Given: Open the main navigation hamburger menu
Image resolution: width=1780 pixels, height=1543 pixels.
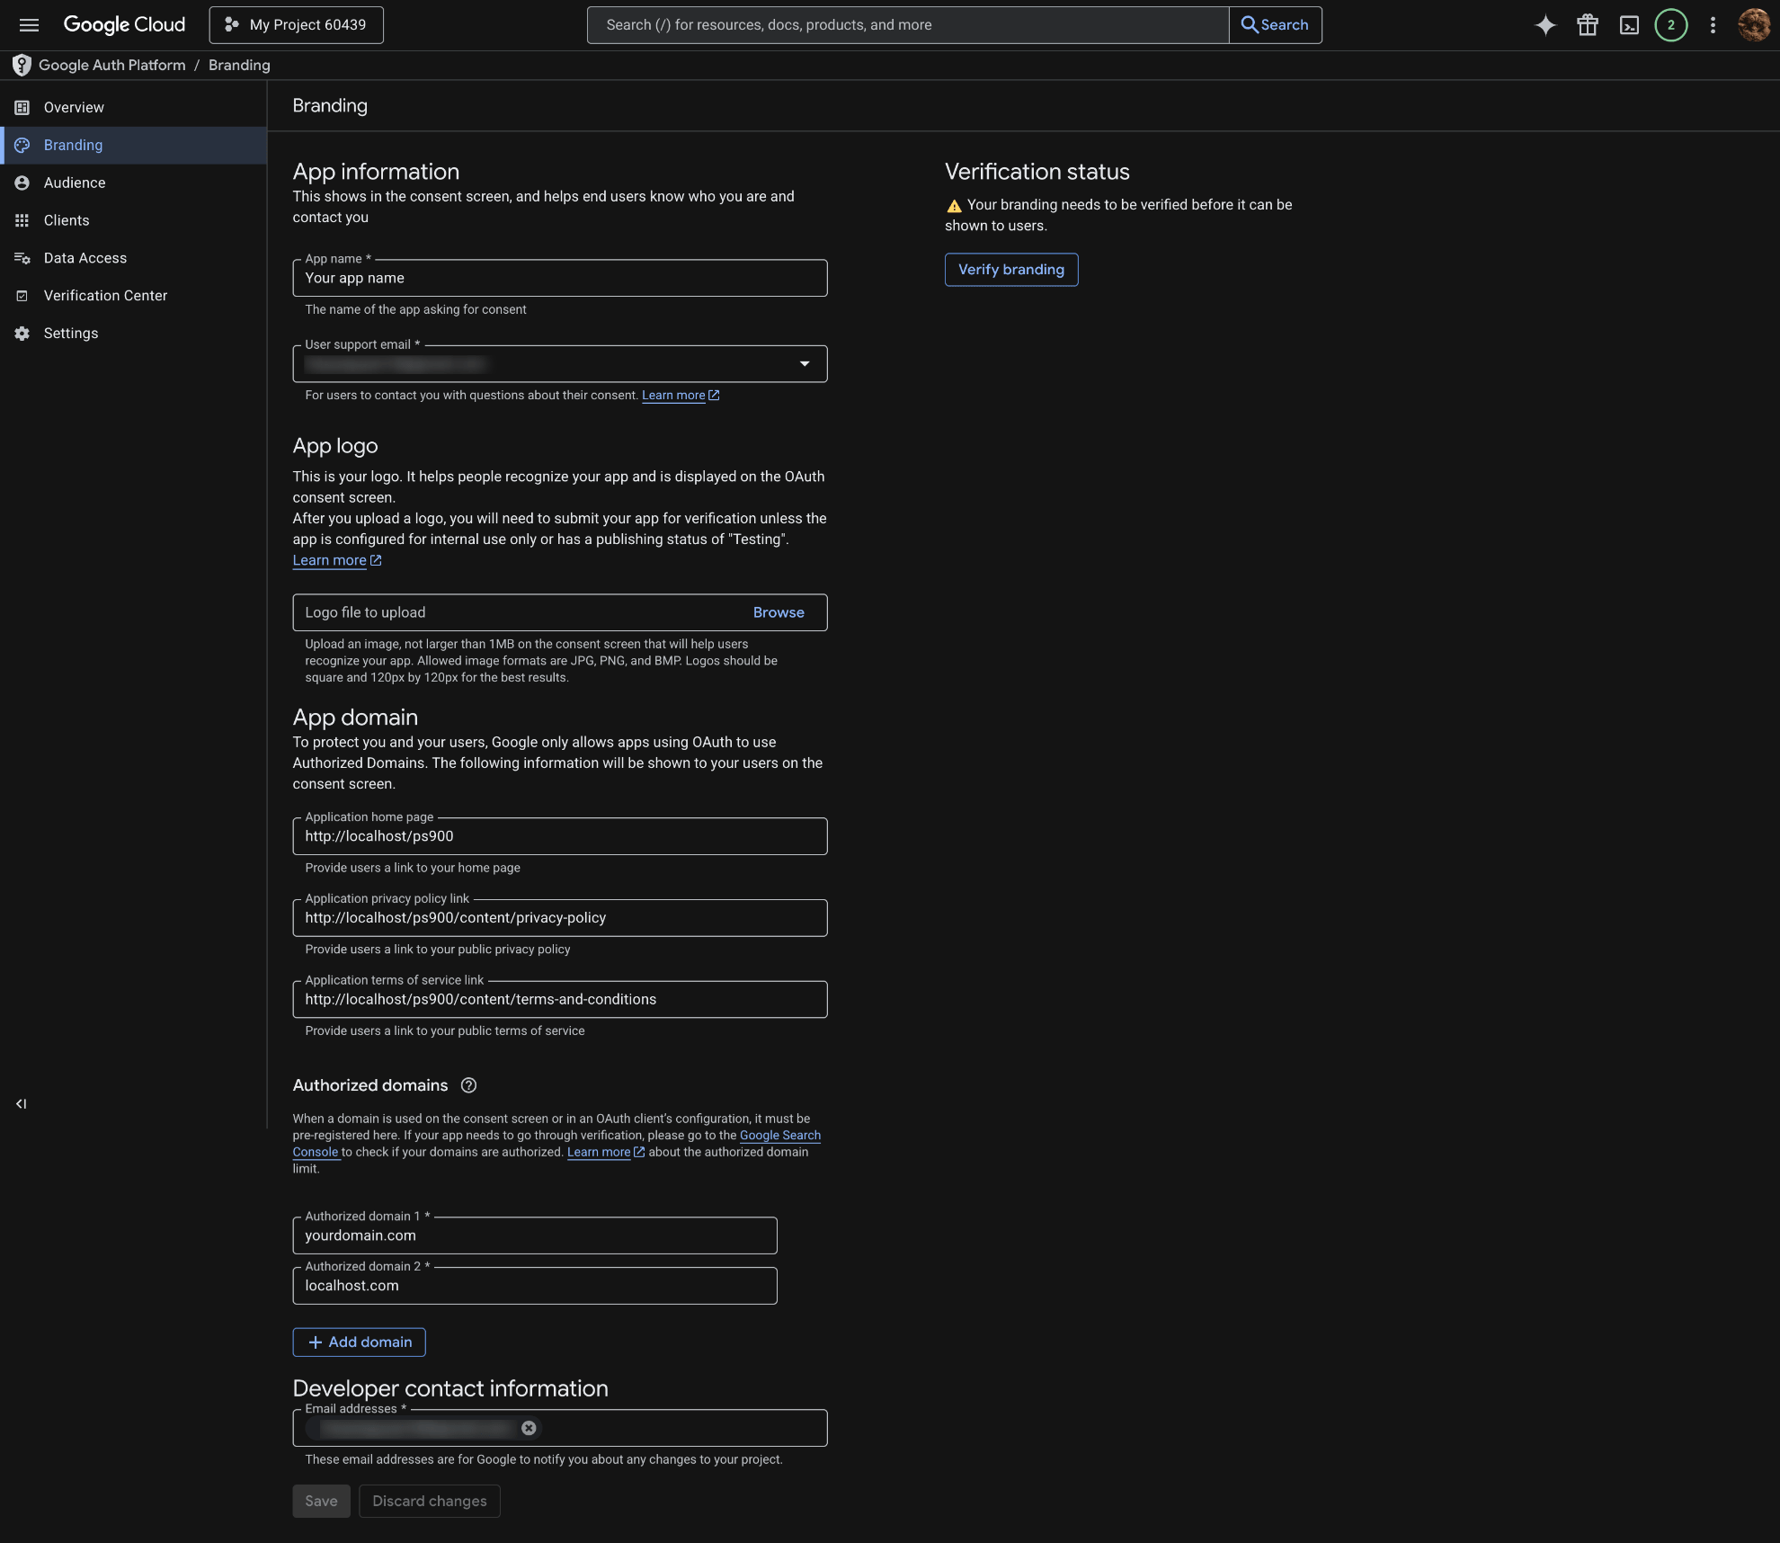Looking at the screenshot, I should tap(29, 25).
